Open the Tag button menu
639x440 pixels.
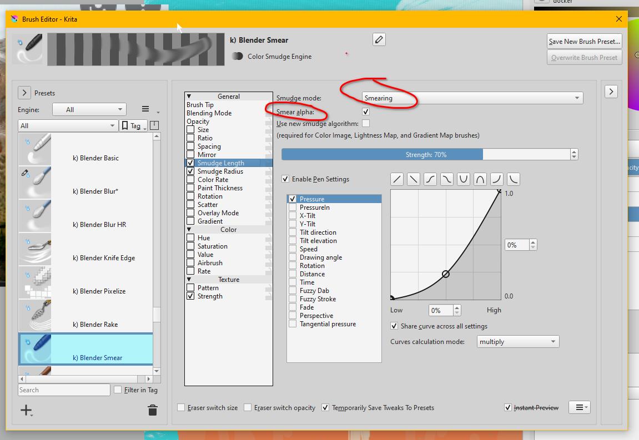tap(134, 125)
